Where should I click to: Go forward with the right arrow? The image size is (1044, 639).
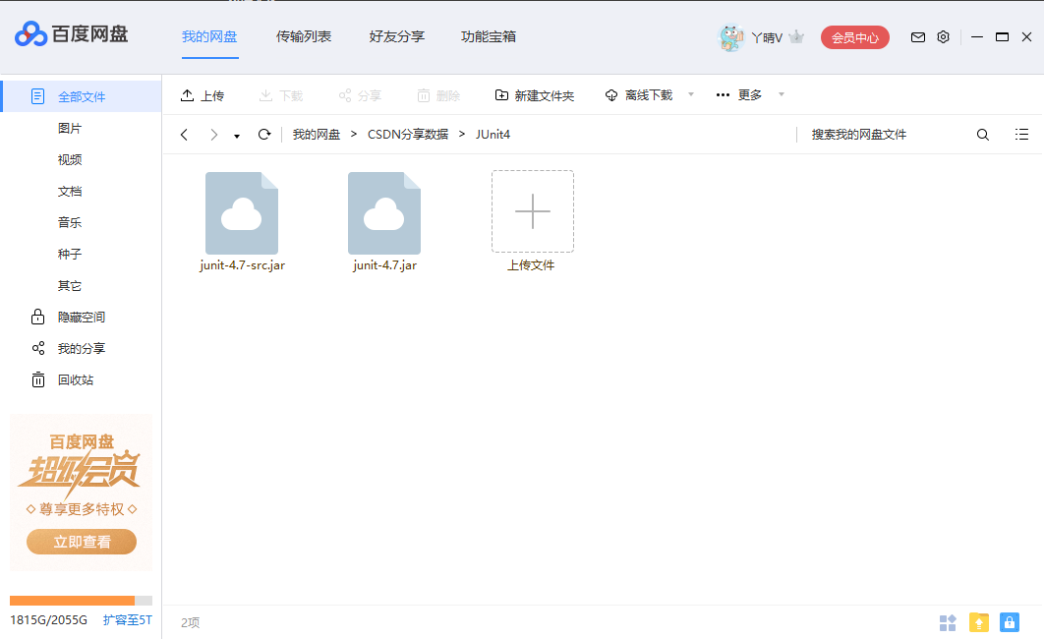[x=213, y=135]
